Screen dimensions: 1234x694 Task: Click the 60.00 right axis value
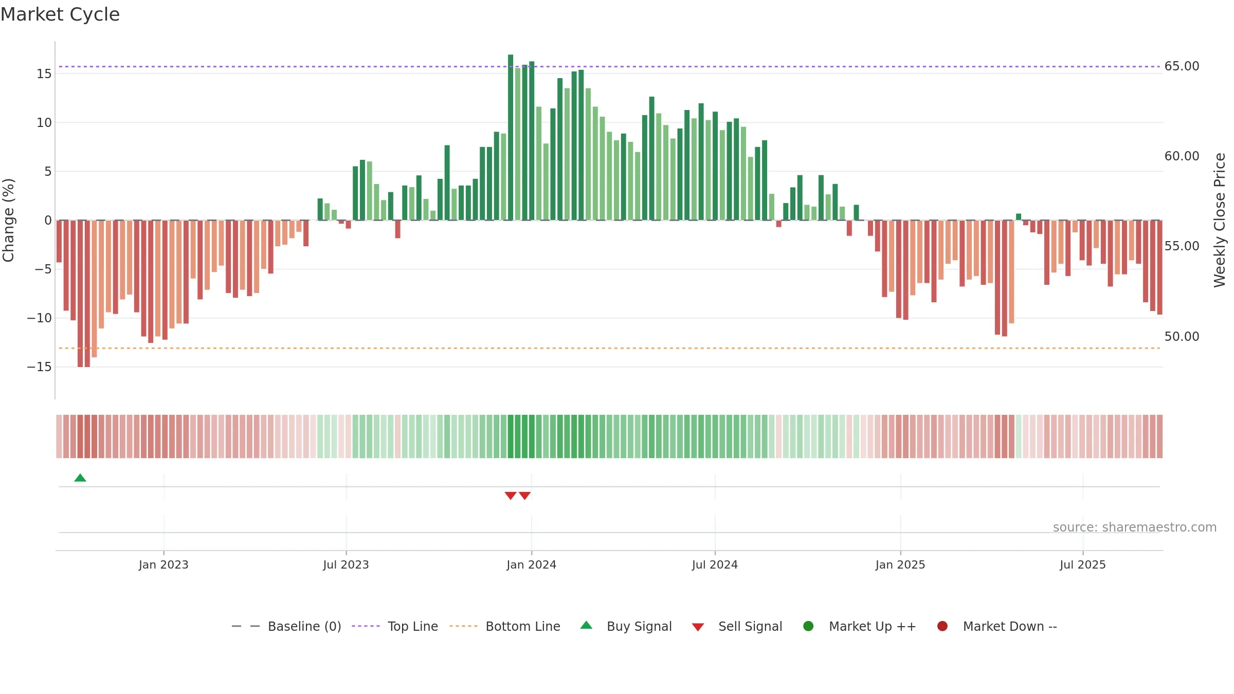1182,156
